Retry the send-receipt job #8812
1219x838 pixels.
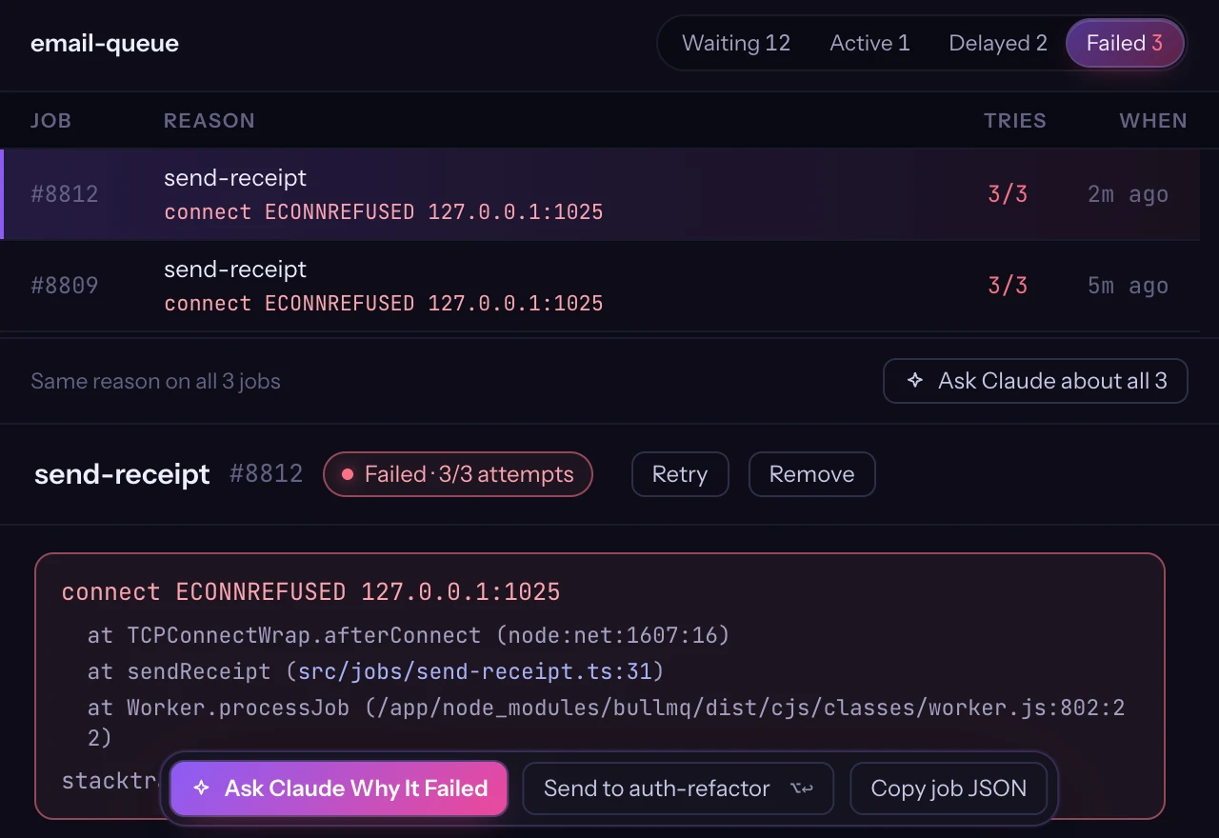click(x=680, y=474)
